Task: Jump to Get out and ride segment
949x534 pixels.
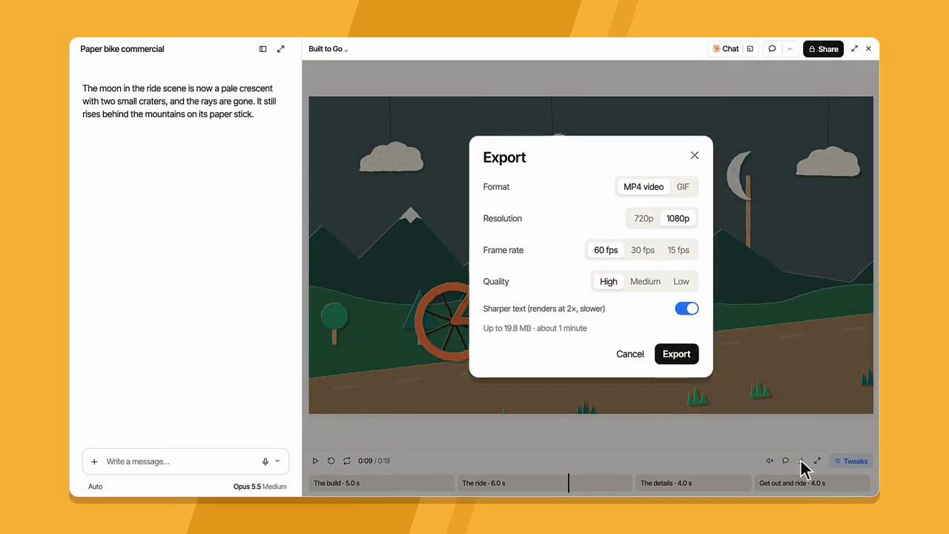Action: [x=813, y=483]
